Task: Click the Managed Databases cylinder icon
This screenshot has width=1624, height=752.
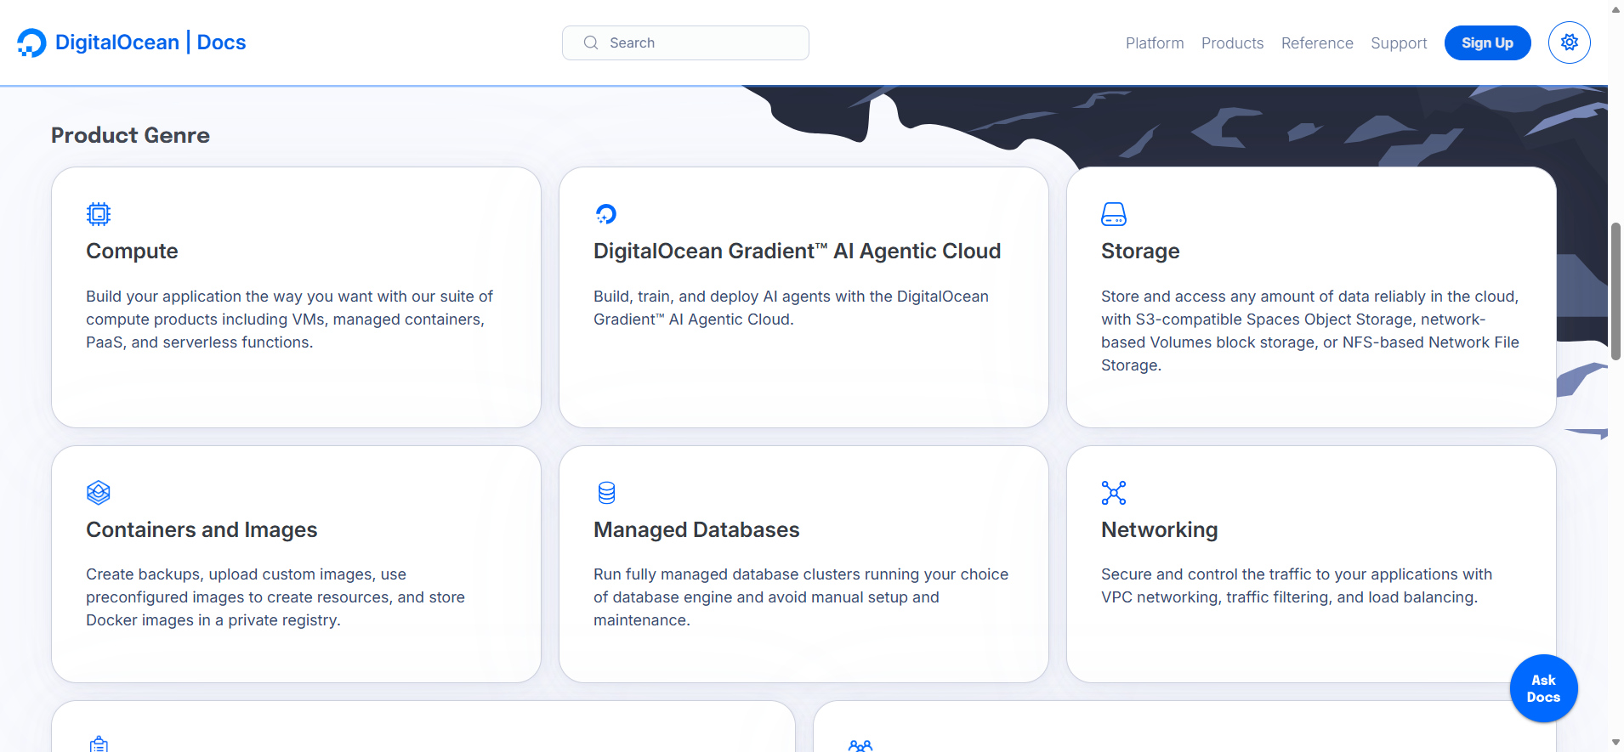Action: point(606,493)
